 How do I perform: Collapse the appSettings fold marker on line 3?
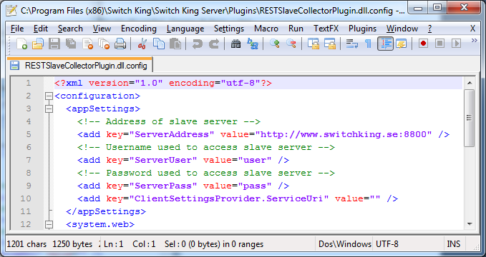(x=49, y=109)
